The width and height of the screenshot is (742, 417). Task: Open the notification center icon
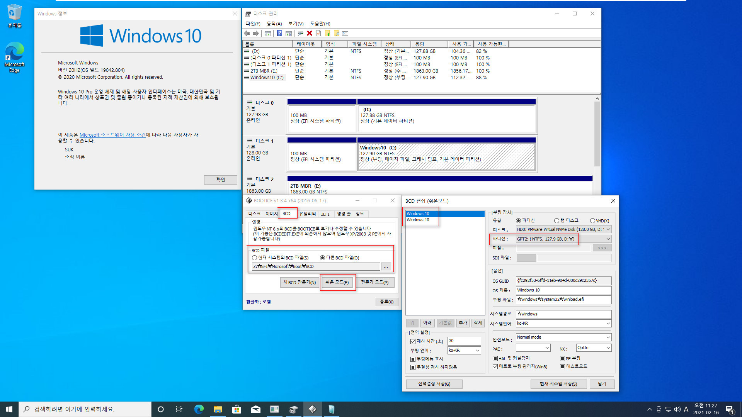tap(730, 409)
